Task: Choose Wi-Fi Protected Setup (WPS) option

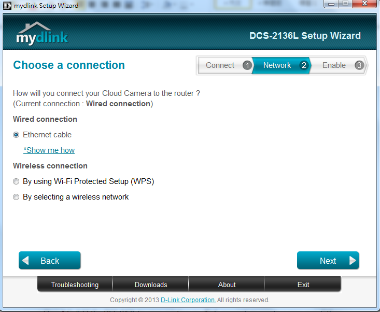Action: click(x=16, y=181)
